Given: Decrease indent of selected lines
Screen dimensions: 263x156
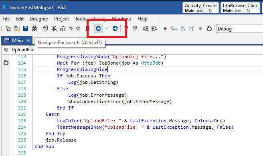Looking at the screenshot, I should pyautogui.click(x=146, y=28).
